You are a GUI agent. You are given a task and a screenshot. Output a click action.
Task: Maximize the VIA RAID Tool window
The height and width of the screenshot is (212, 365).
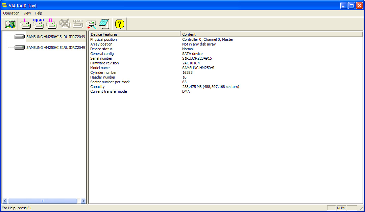click(351, 6)
